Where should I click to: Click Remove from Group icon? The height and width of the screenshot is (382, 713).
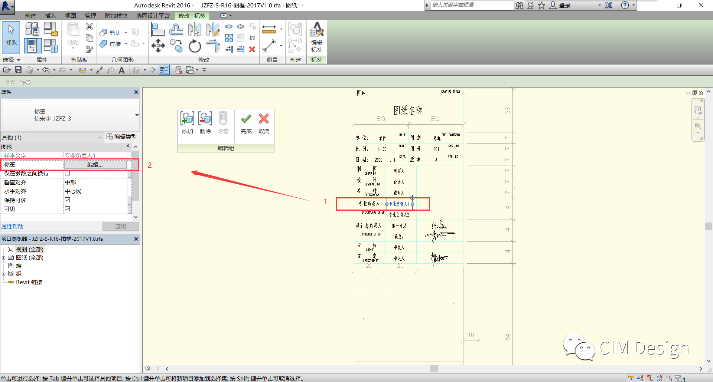(x=205, y=123)
